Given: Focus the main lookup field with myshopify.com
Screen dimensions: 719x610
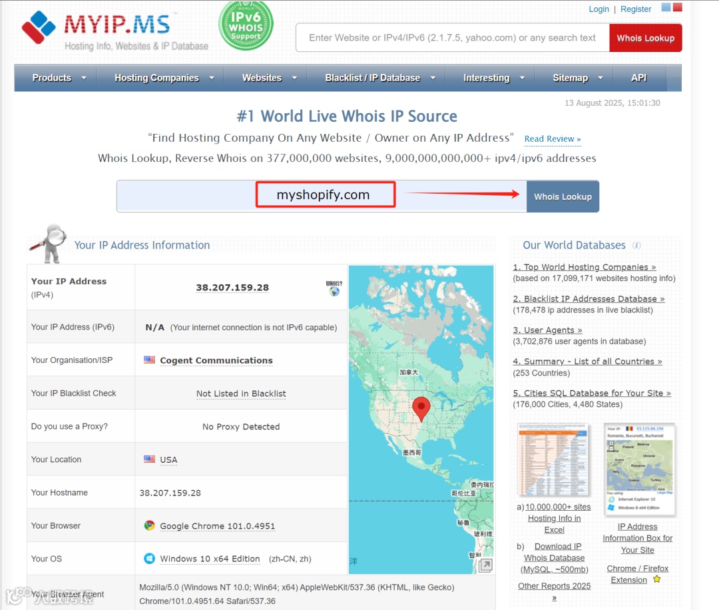Looking at the screenshot, I should [322, 196].
